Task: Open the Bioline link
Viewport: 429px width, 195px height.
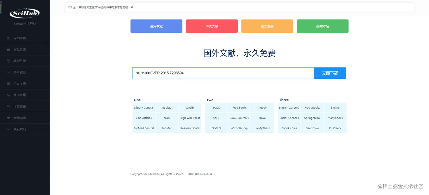Action: click(x=335, y=108)
